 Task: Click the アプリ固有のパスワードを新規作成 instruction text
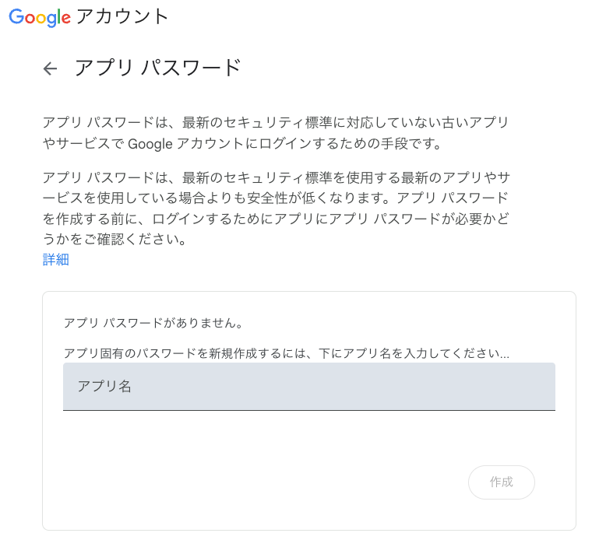click(286, 353)
